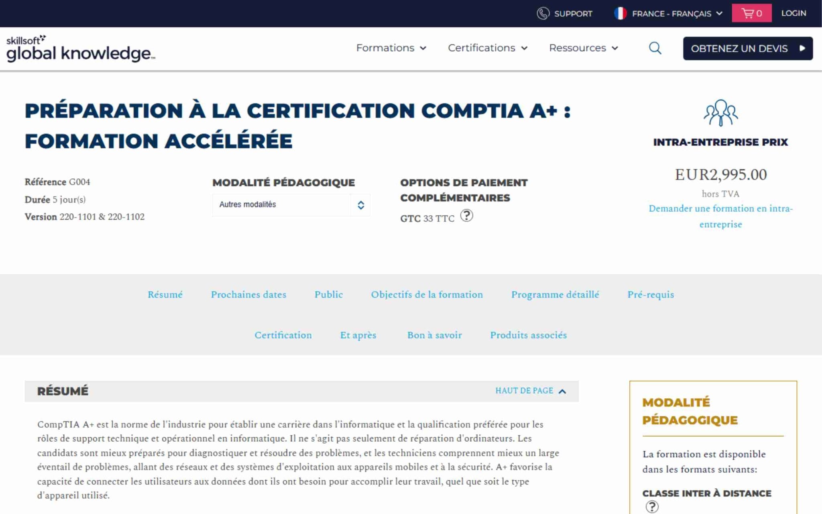822x514 pixels.
Task: Click the search magnifier icon
Action: pos(655,48)
